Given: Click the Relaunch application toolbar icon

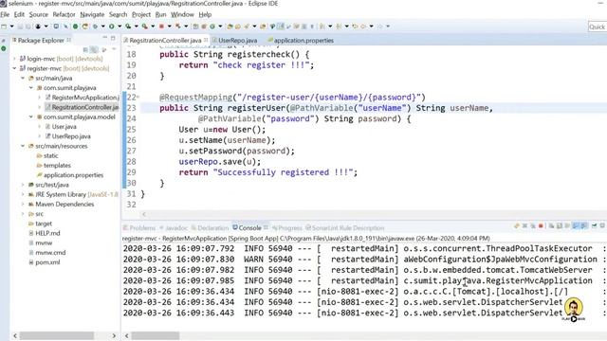Looking at the screenshot, I should [85, 27].
